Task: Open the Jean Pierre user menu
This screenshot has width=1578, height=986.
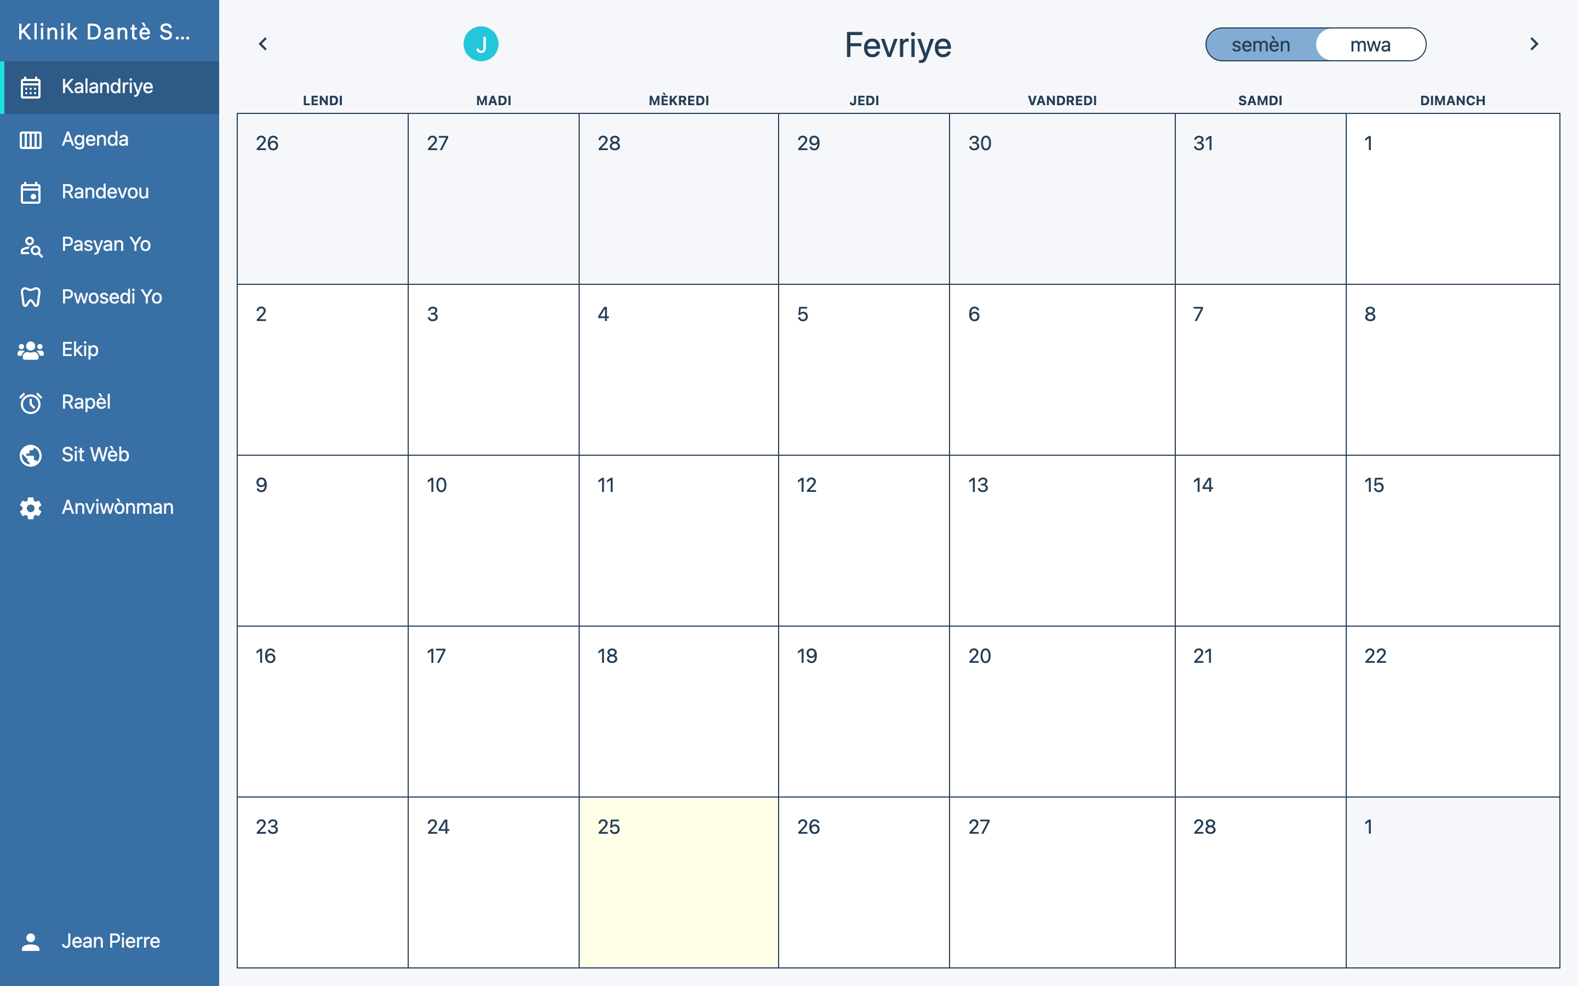Action: click(x=110, y=941)
